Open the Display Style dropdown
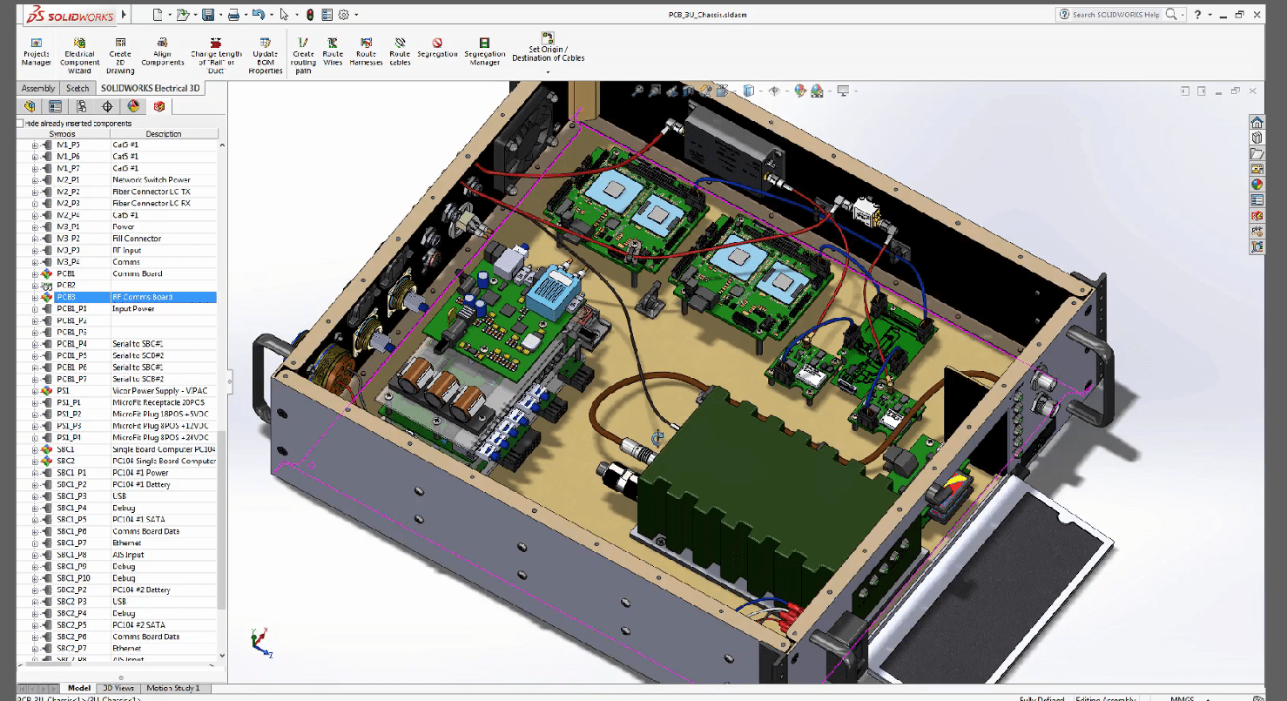This screenshot has width=1287, height=701. pos(761,90)
